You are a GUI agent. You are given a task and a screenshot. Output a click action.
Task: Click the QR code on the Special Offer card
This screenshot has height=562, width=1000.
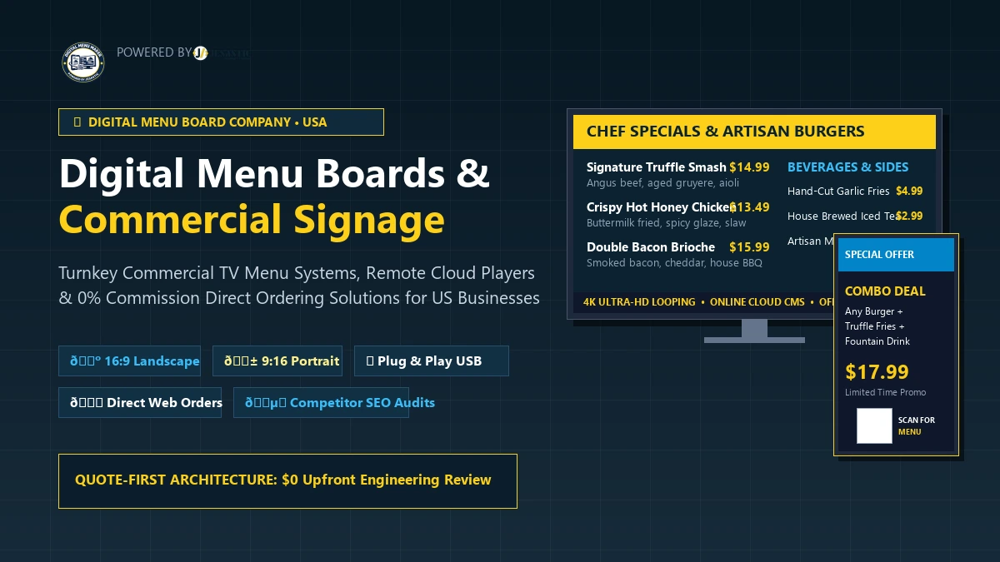point(874,425)
